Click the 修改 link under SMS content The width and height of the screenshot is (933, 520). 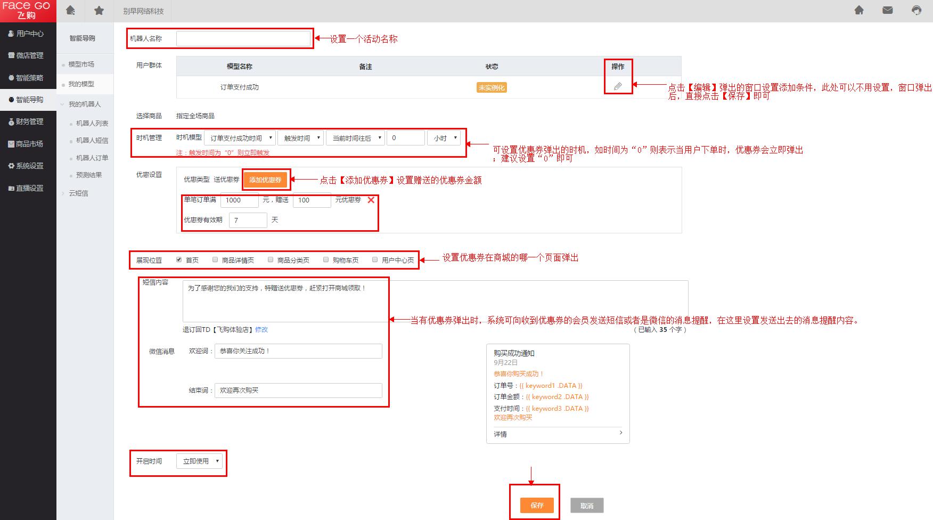pyautogui.click(x=261, y=330)
